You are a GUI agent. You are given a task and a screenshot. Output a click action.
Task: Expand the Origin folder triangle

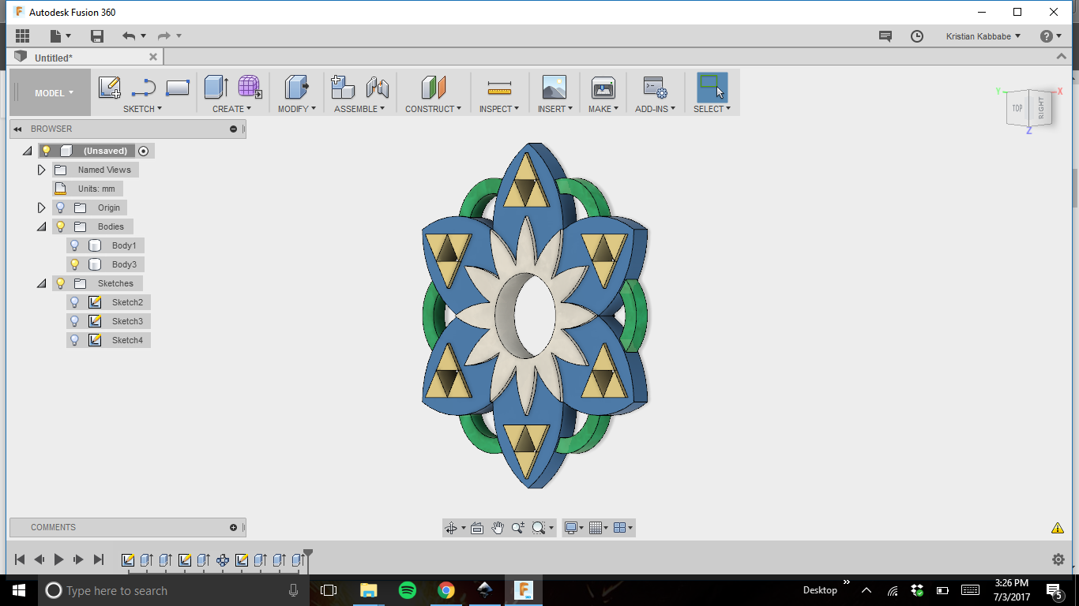point(42,208)
